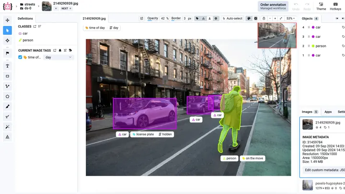
Task: Open add-tag icon next to CURRENT IMAGE TAGS
Action: pyautogui.click(x=55, y=50)
